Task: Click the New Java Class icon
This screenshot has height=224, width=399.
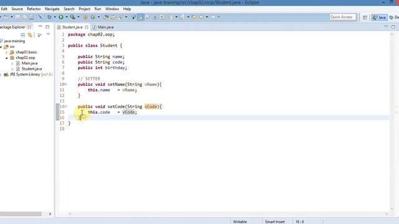Action: point(93,17)
